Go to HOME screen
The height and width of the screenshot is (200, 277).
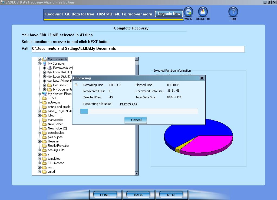105,195
